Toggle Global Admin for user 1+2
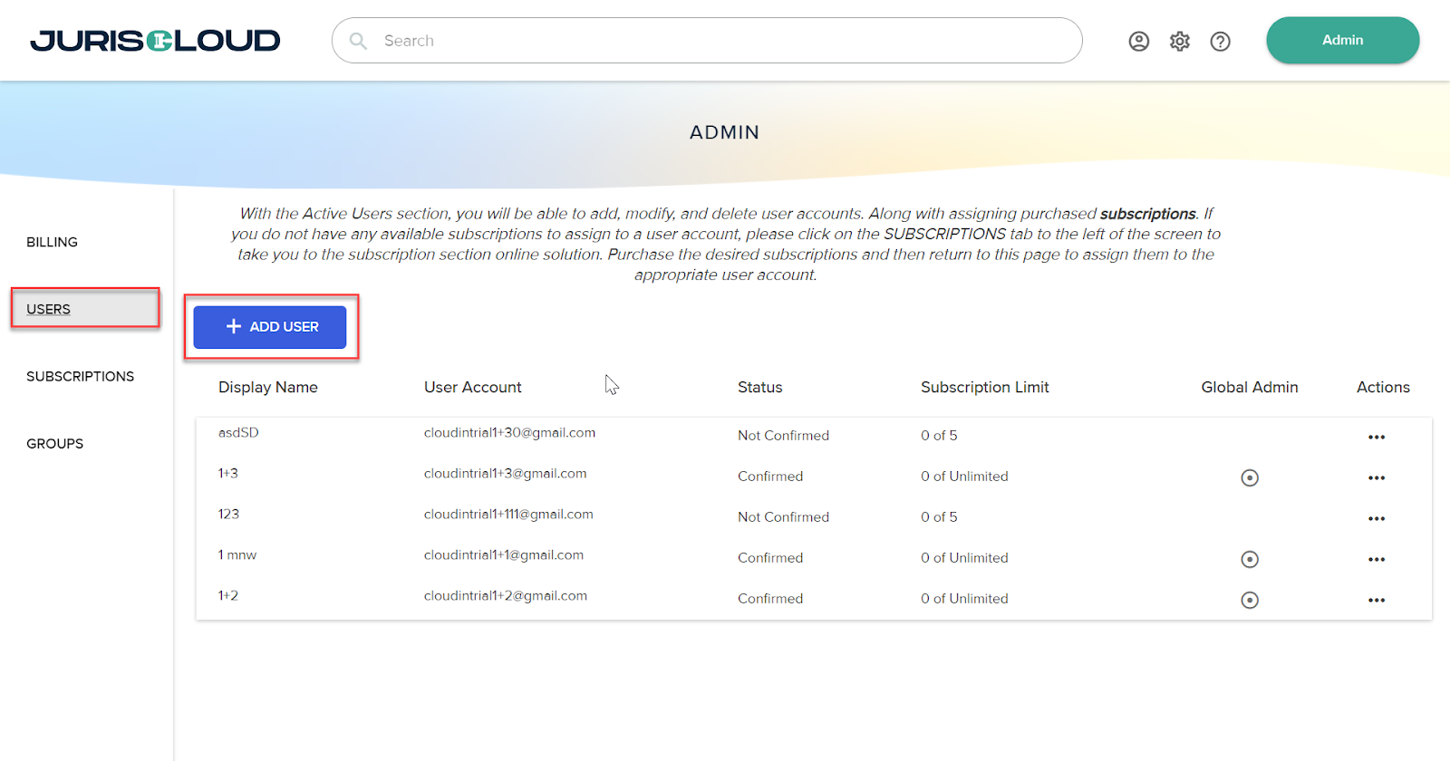1450x761 pixels. 1249,600
